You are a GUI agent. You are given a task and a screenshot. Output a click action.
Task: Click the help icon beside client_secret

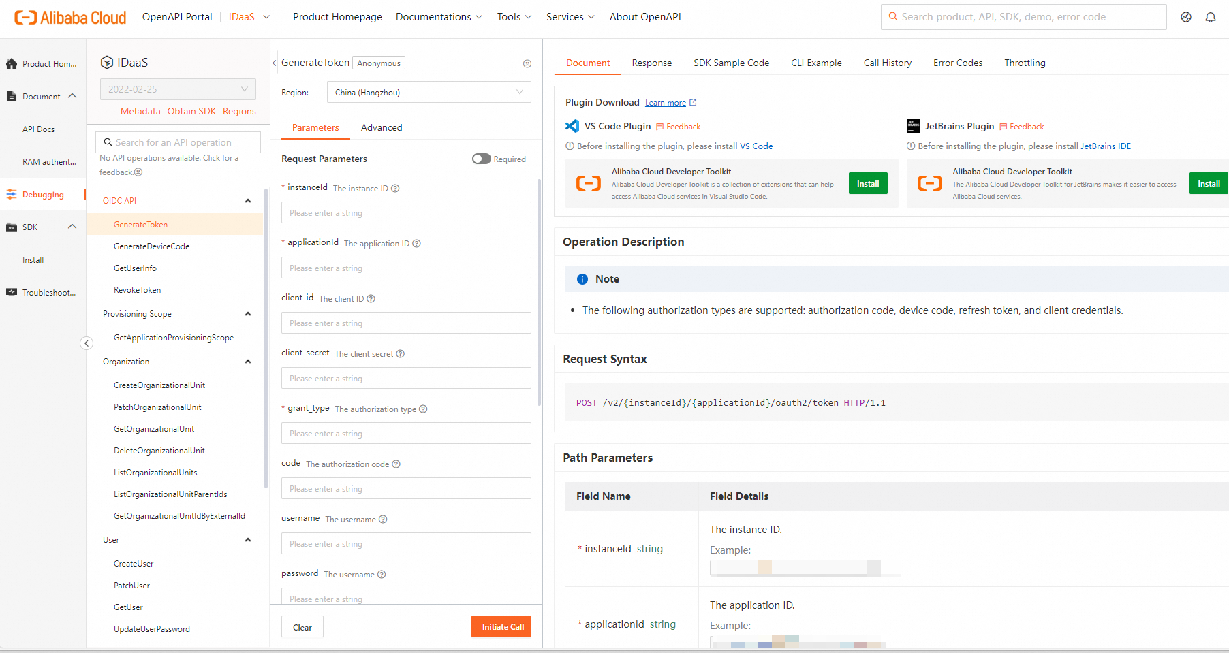(x=401, y=354)
